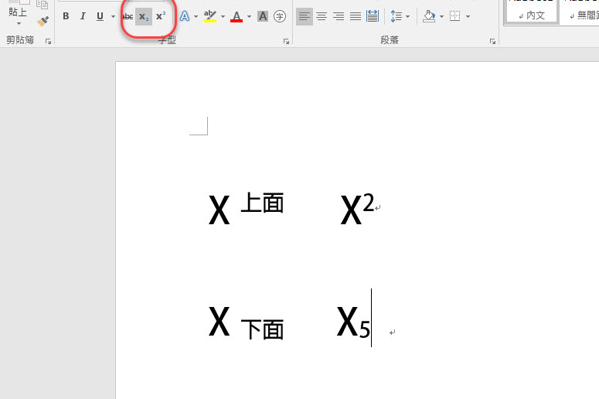The height and width of the screenshot is (399, 599).
Task: Justify the paragraph text
Action: 356,16
